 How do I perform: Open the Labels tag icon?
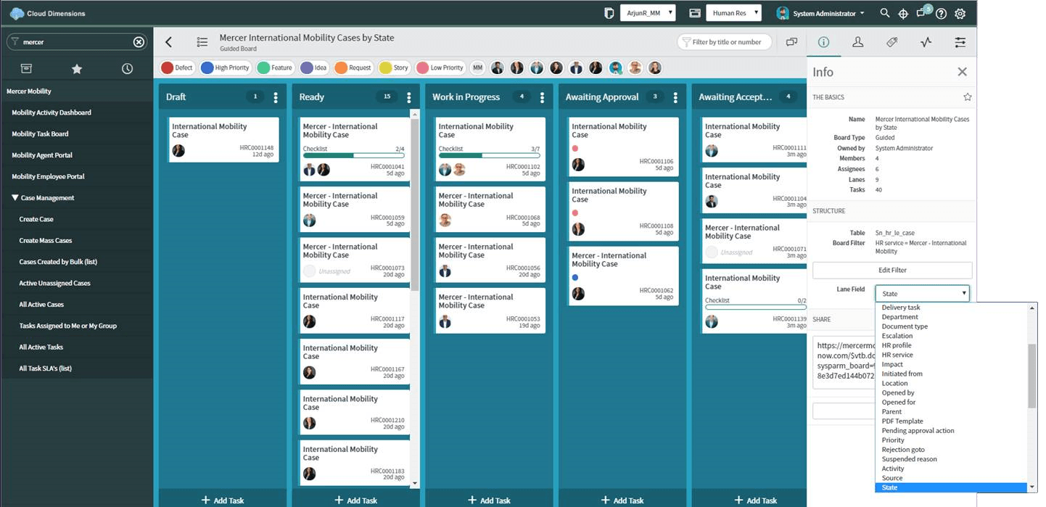coord(891,43)
